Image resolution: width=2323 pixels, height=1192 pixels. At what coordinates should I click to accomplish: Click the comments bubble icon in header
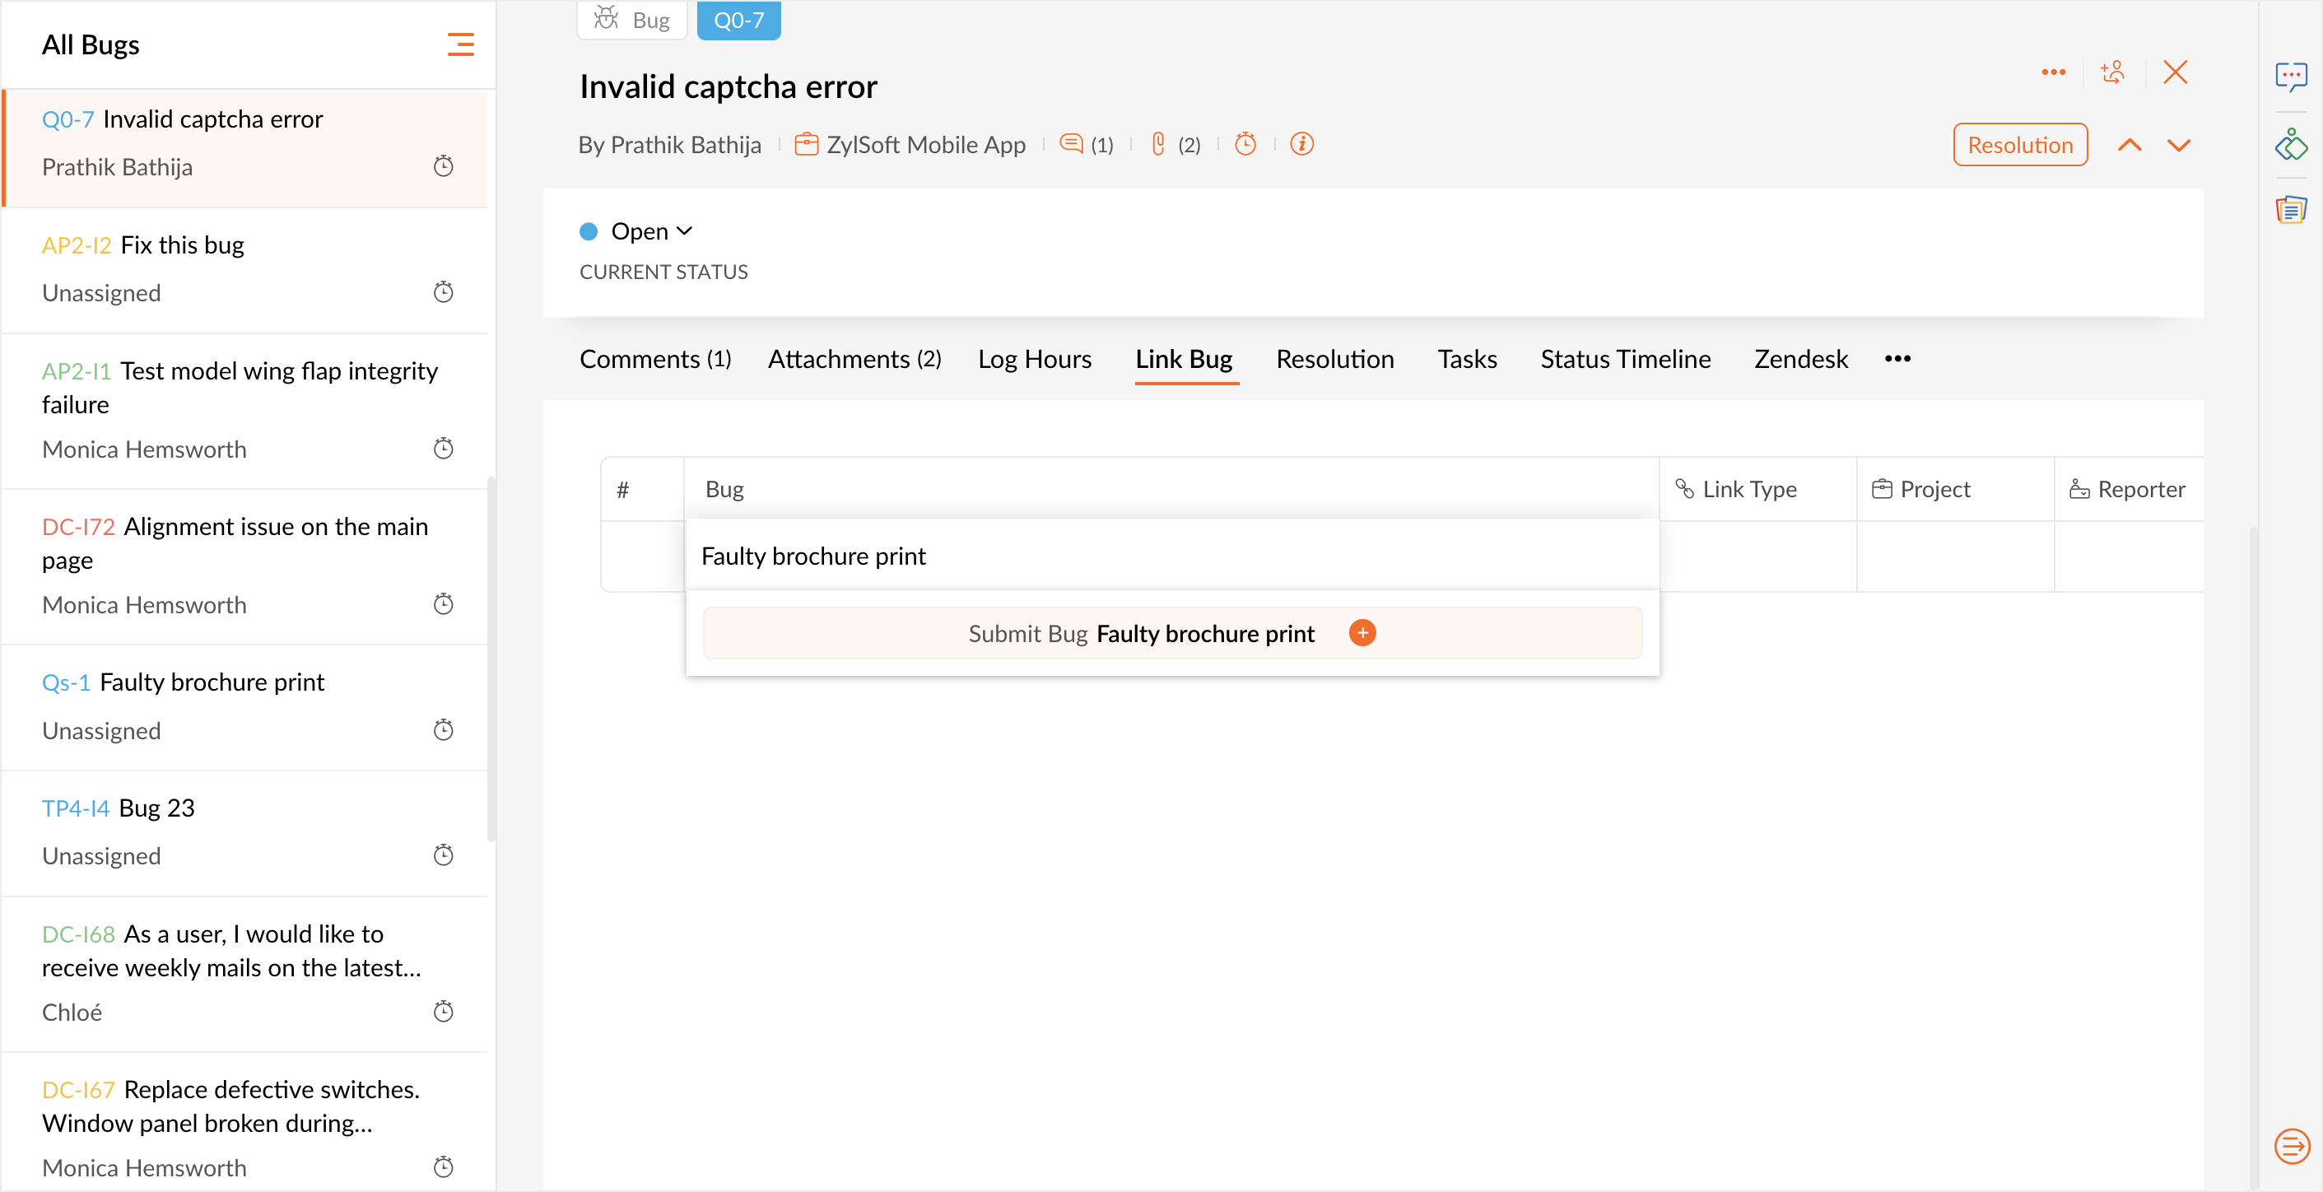[x=1070, y=144]
